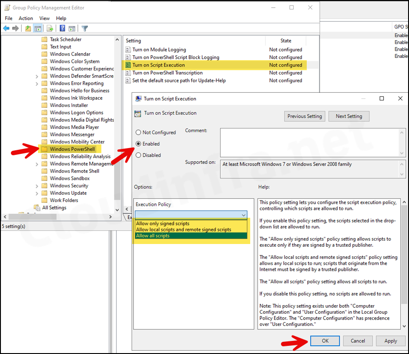Expand the Windows Remote Management tree node

coord(37,164)
